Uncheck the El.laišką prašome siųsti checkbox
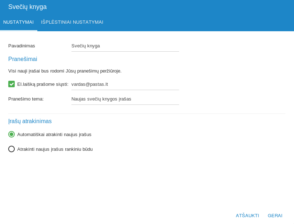Viewport: 294px width, 224px height. pos(11,84)
